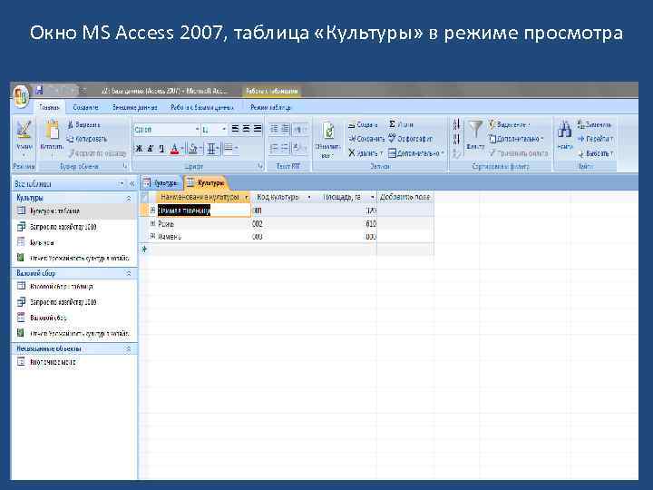Open Дополнительно menu in Records group

(x=416, y=153)
